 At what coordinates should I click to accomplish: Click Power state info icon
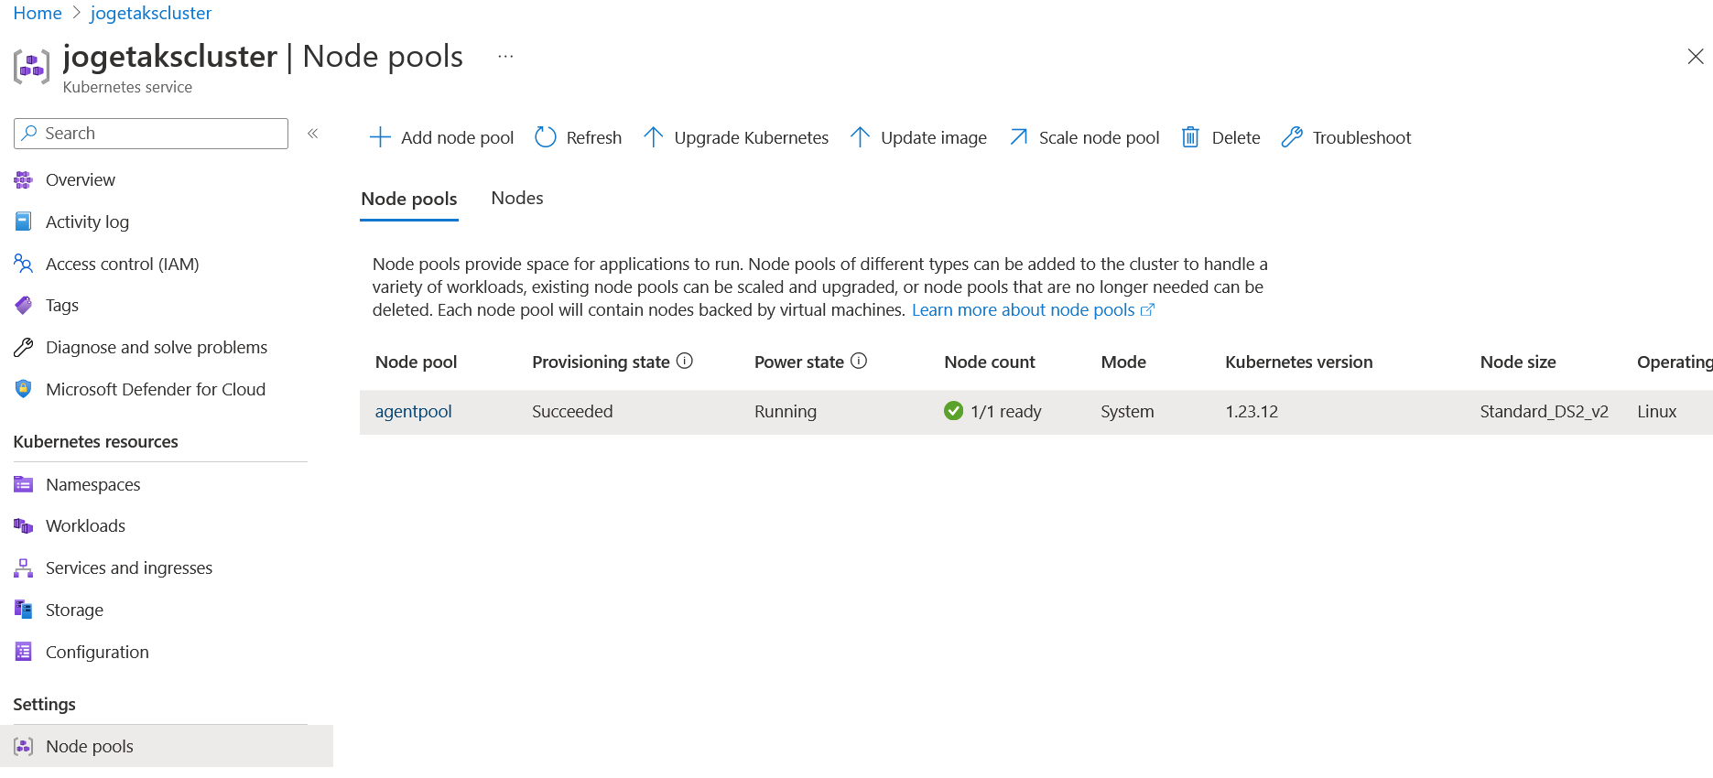[x=859, y=361]
